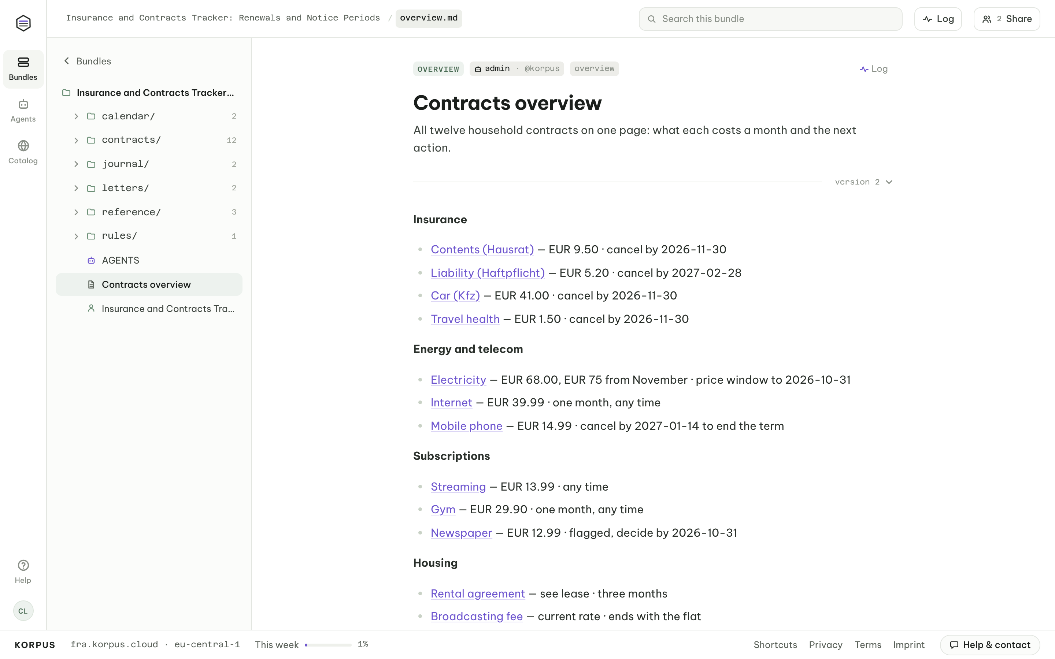
Task: Click the bundle name breadcrumb
Action: click(x=223, y=18)
